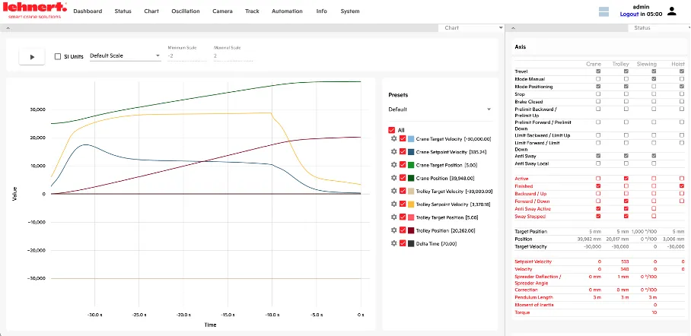Click the Logout link
Viewport: 691px width, 336px height.
(629, 14)
